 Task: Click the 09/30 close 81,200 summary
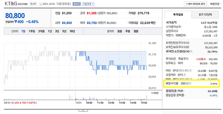click(x=20, y=103)
